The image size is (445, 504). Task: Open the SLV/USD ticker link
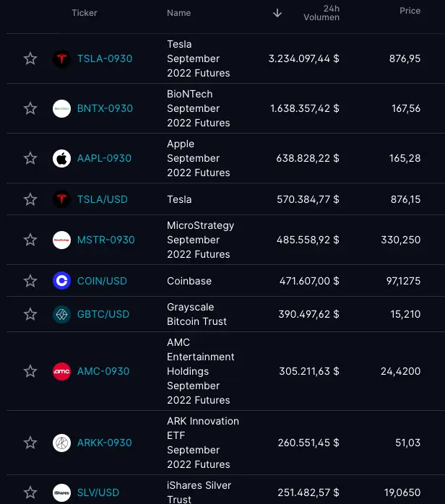98,492
